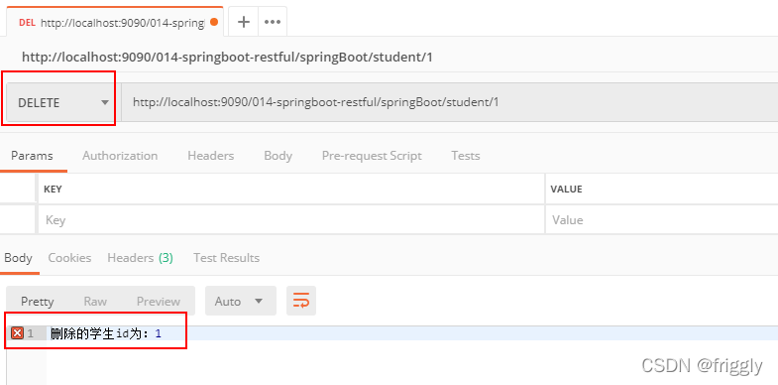Click the unsaved orange dot on the DEL tab

click(x=214, y=22)
